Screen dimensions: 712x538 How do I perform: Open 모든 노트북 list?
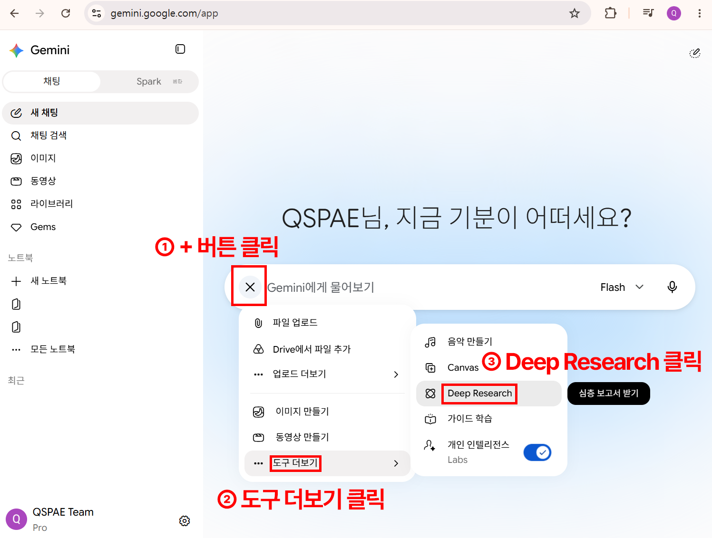coord(100,349)
